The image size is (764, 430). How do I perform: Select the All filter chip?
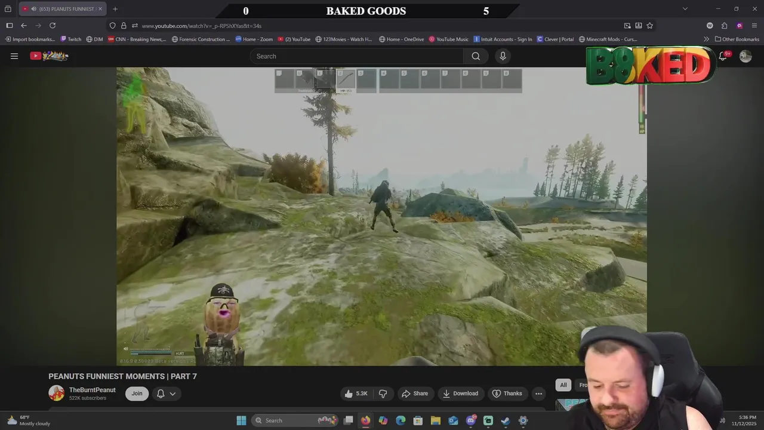pyautogui.click(x=563, y=385)
